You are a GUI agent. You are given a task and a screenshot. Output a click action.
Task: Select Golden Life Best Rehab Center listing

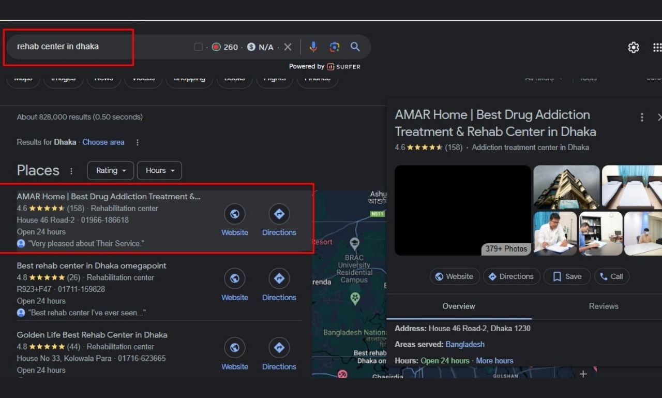click(92, 335)
